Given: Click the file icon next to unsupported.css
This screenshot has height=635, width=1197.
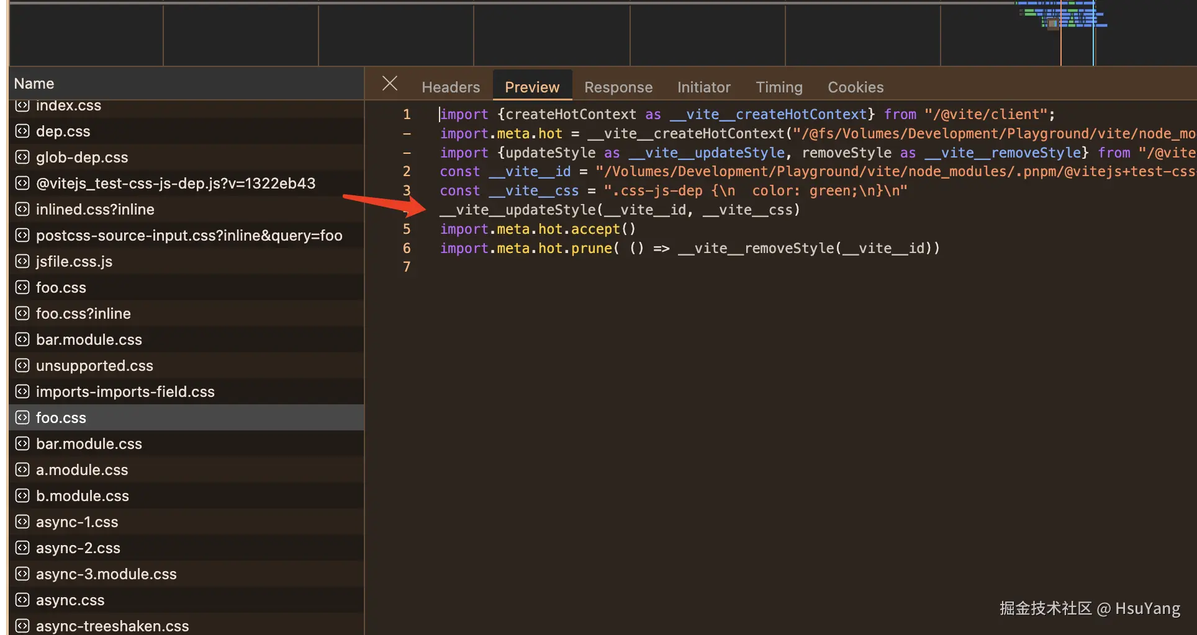Looking at the screenshot, I should pyautogui.click(x=22, y=366).
